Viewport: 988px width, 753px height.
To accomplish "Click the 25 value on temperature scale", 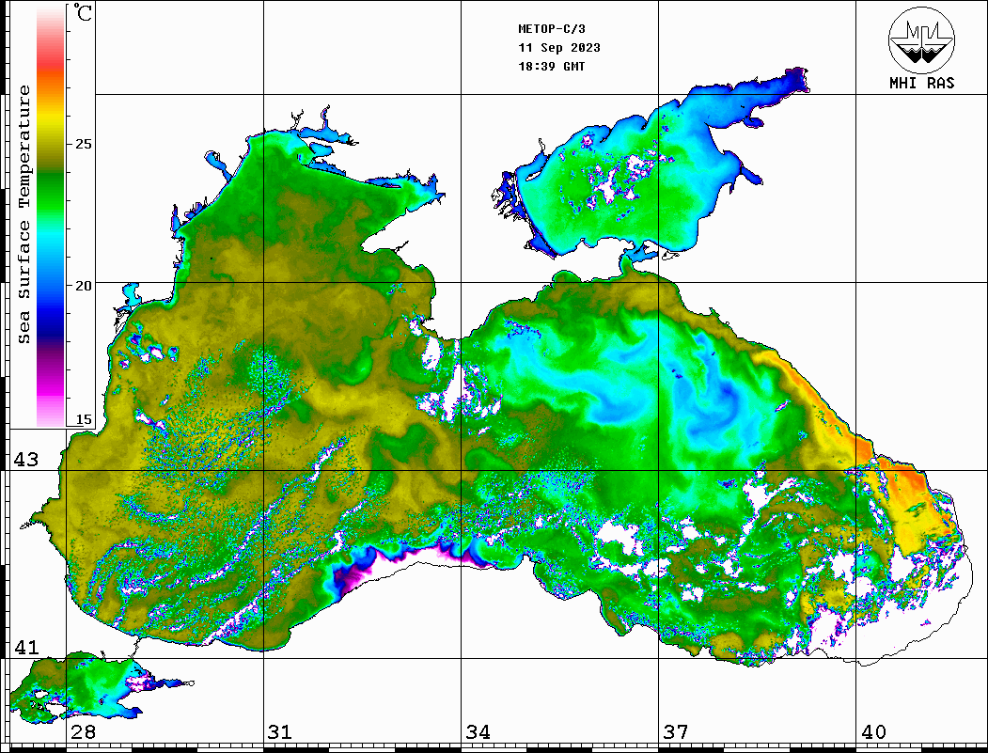I will (x=83, y=144).
